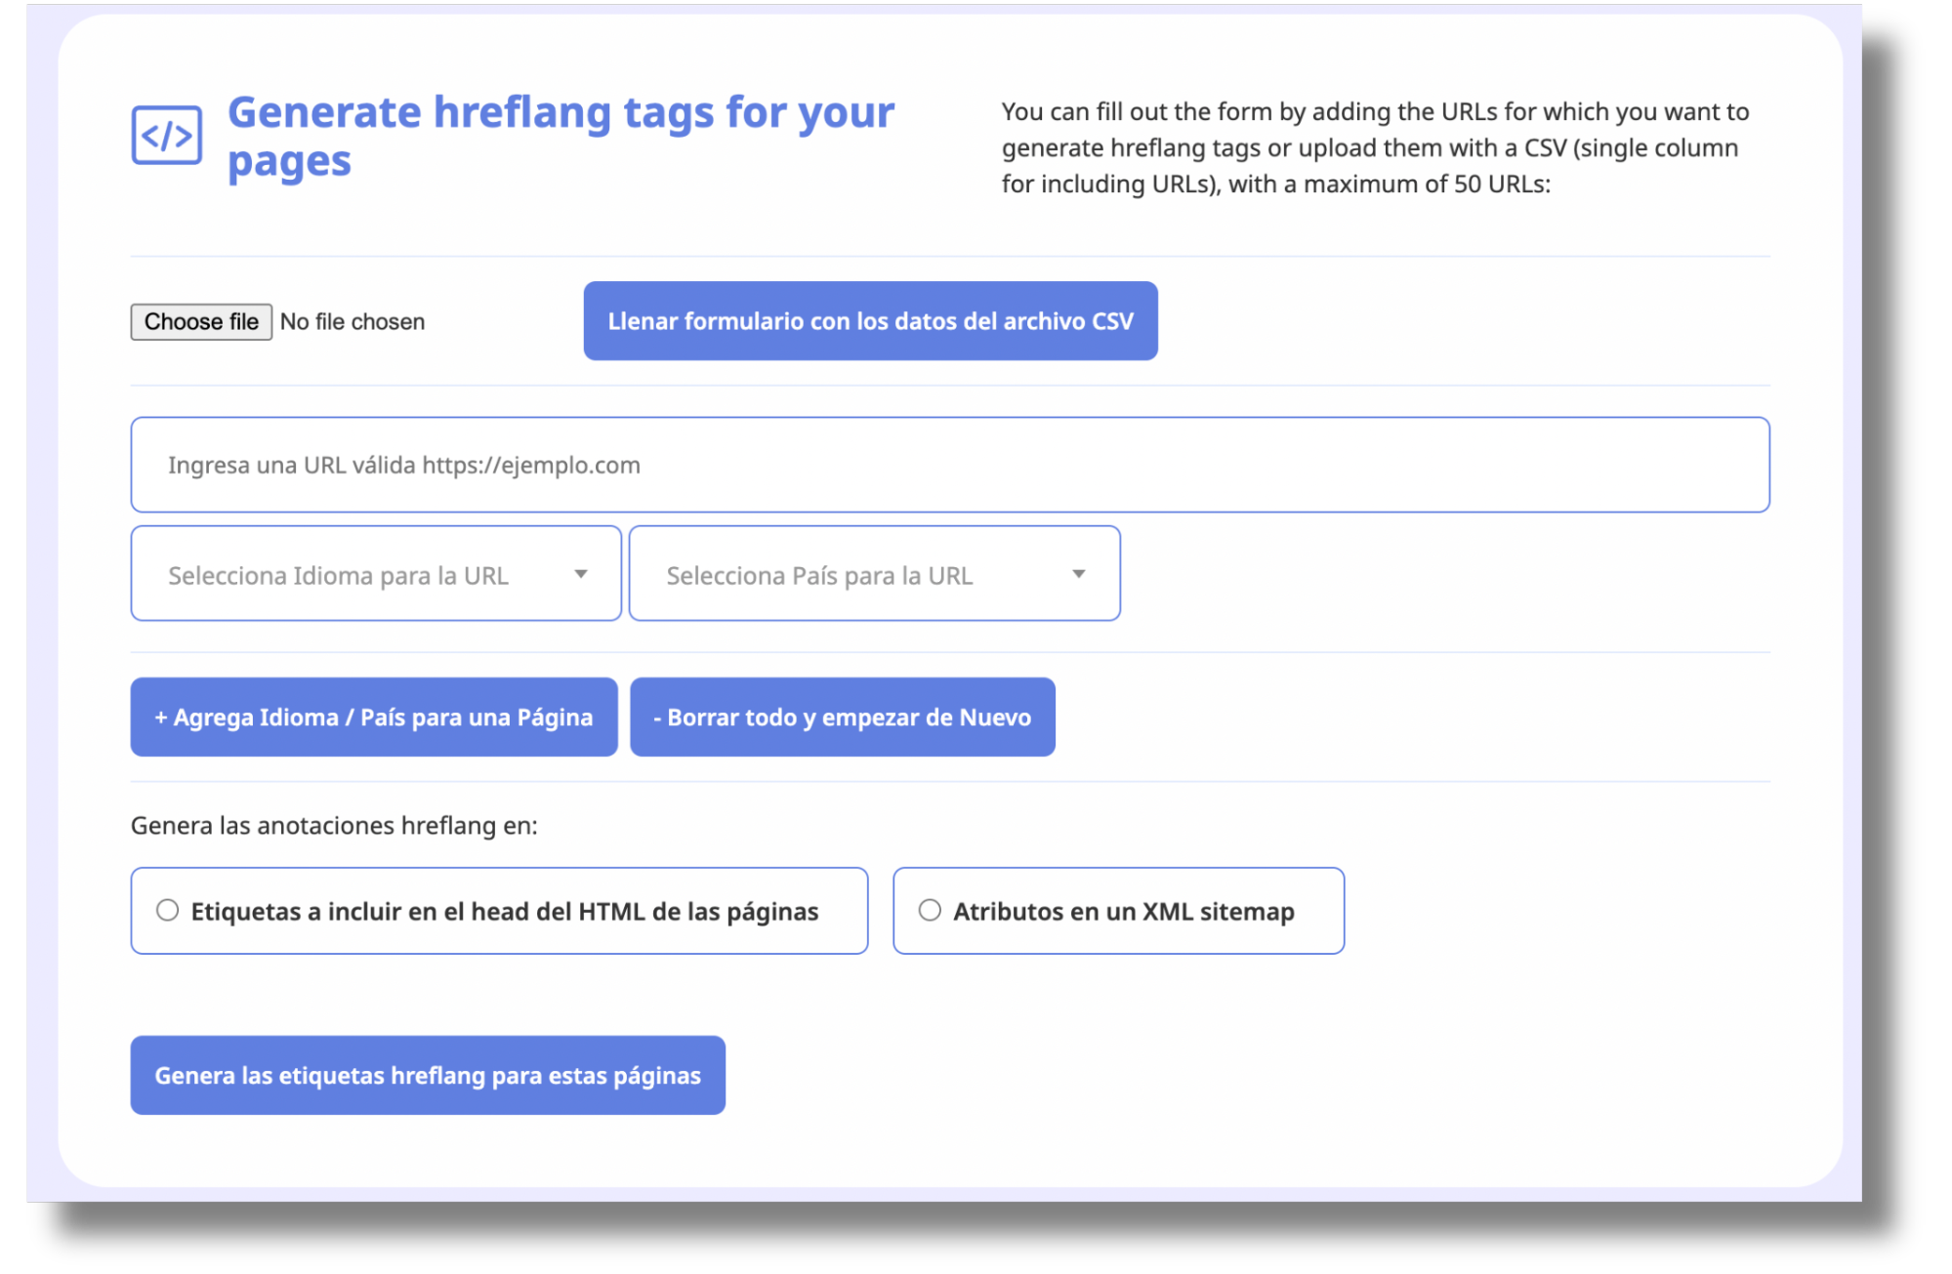Screen dimensions: 1952x1274
Task: Click the Choose file button
Action: point(201,321)
